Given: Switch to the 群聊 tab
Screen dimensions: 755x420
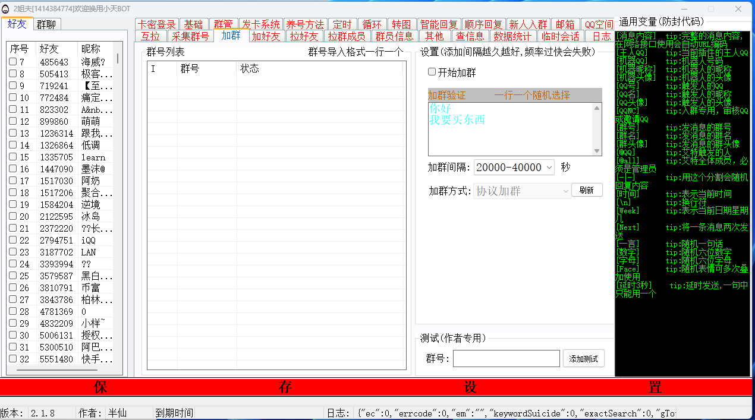Looking at the screenshot, I should (46, 24).
